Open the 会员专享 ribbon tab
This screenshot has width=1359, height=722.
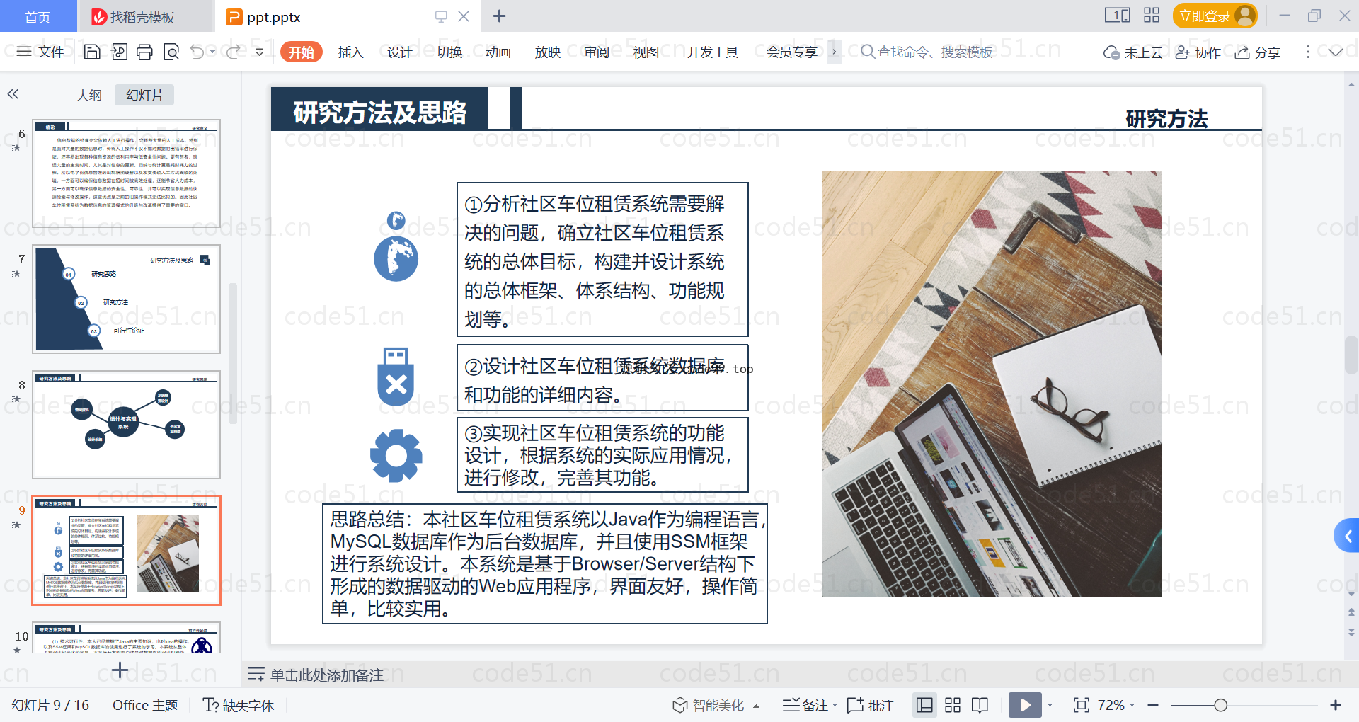(792, 52)
